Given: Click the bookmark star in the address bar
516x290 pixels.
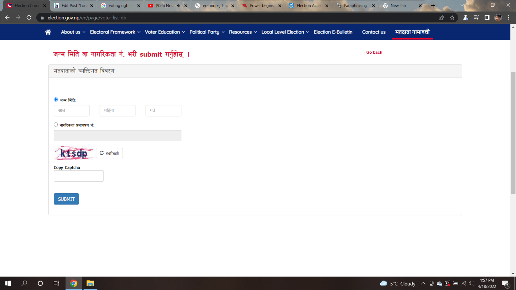Looking at the screenshot, I should pyautogui.click(x=452, y=18).
